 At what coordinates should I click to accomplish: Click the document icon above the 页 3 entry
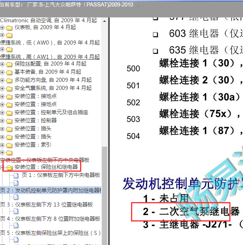pyautogui.click(x=16, y=197)
